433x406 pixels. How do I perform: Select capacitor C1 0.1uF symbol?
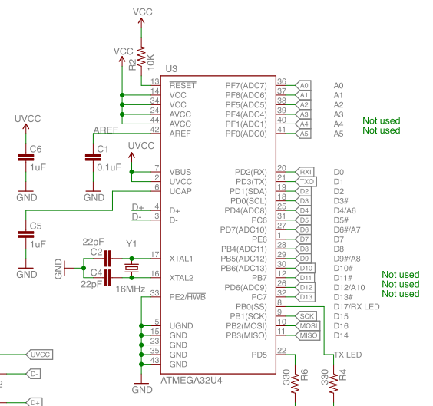click(93, 157)
